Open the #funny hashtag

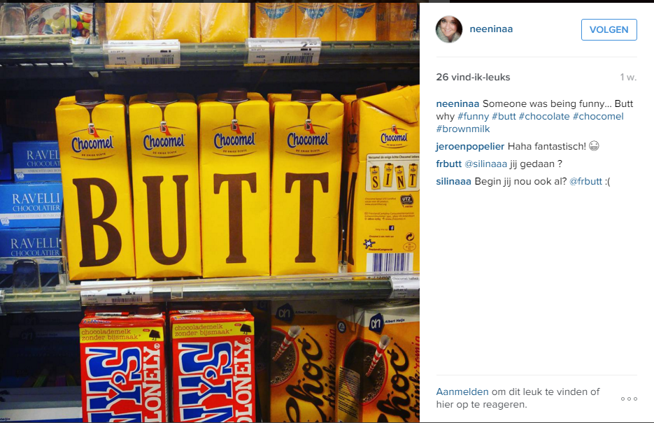[x=473, y=116]
